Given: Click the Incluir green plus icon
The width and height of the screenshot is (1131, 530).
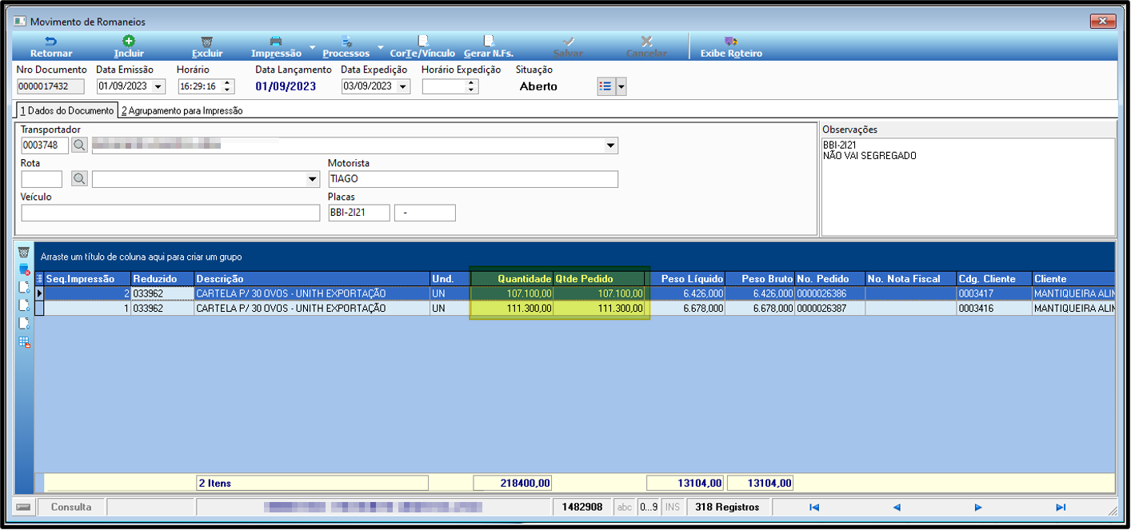Looking at the screenshot, I should point(129,41).
